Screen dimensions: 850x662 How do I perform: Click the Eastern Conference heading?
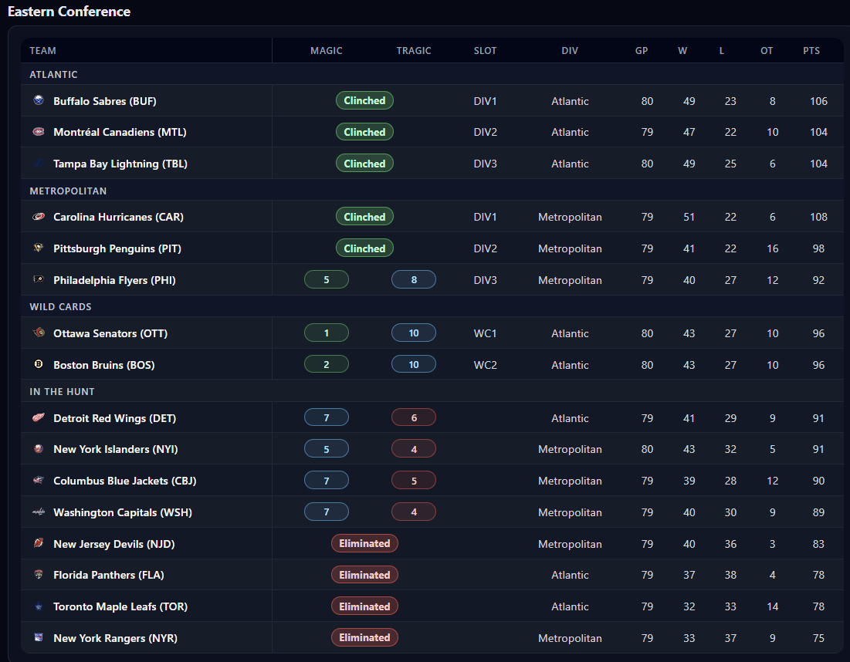pos(69,12)
